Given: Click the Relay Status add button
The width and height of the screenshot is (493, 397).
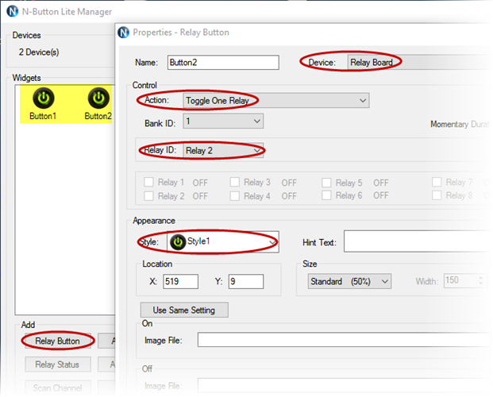Looking at the screenshot, I should coord(57,364).
